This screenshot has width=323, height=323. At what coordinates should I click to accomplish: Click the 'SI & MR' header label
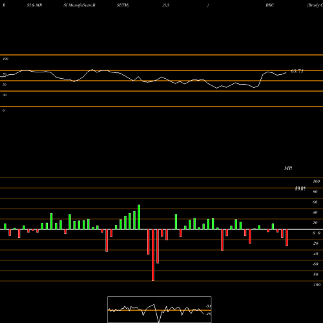(34, 5)
